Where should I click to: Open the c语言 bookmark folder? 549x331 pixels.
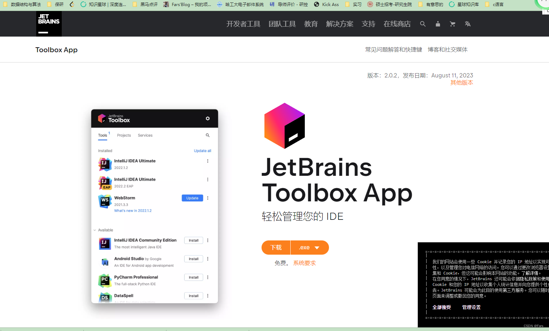(x=494, y=4)
